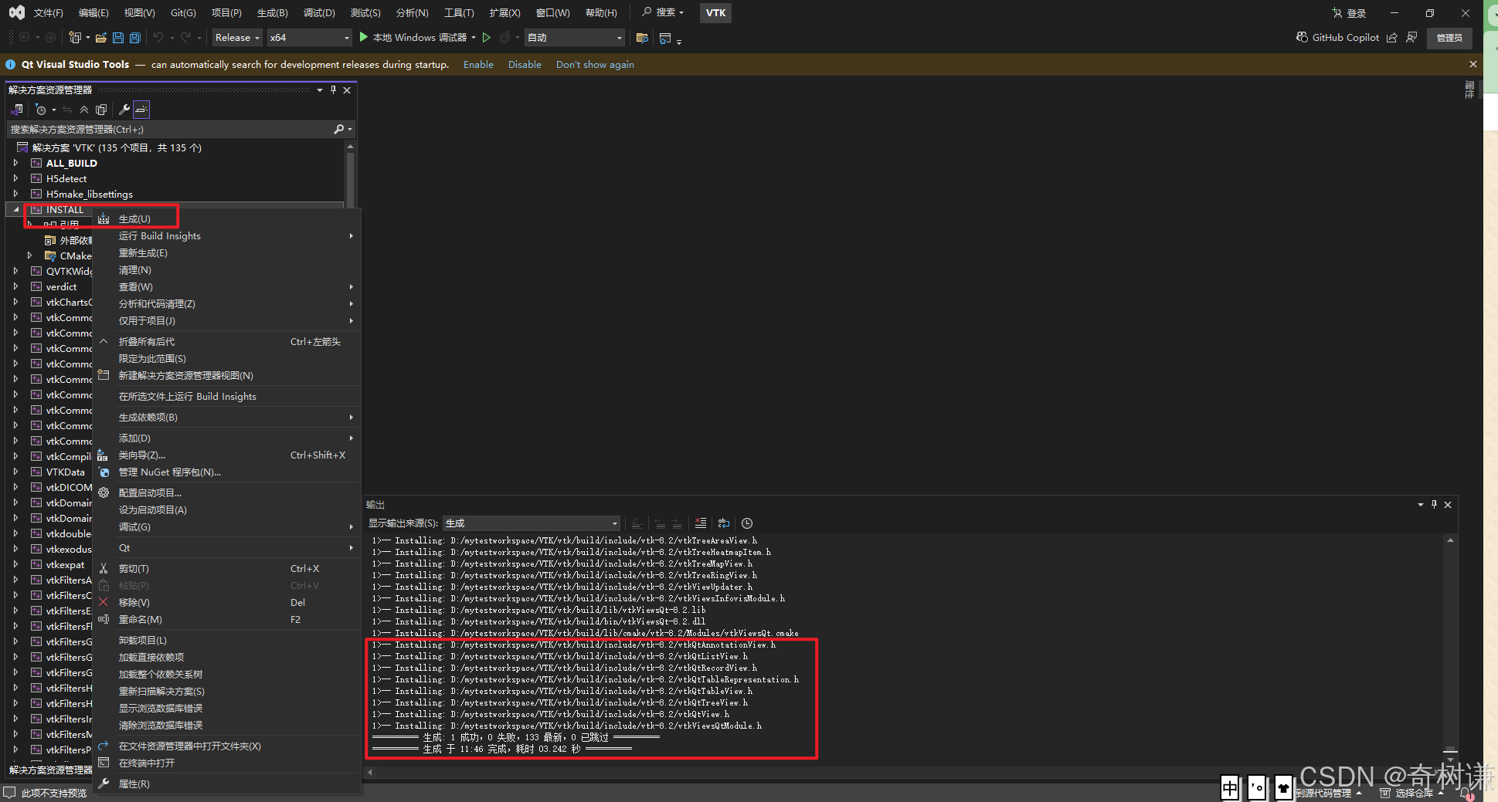Open the Release configuration dropdown
The width and height of the screenshot is (1498, 802).
237,37
